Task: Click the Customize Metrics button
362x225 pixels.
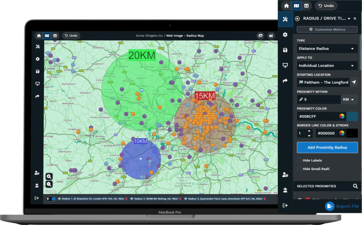Action: pyautogui.click(x=327, y=29)
